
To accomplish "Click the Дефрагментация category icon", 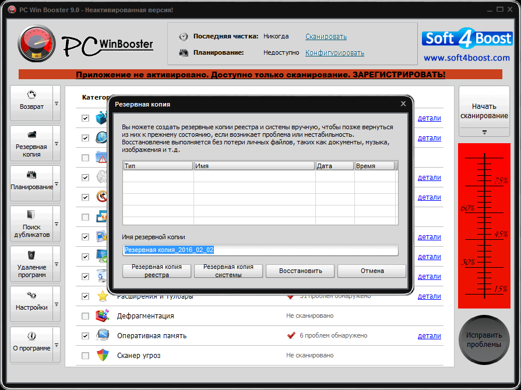I will 103,315.
